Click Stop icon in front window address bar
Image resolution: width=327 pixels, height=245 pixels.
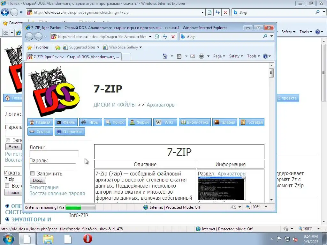173,37
